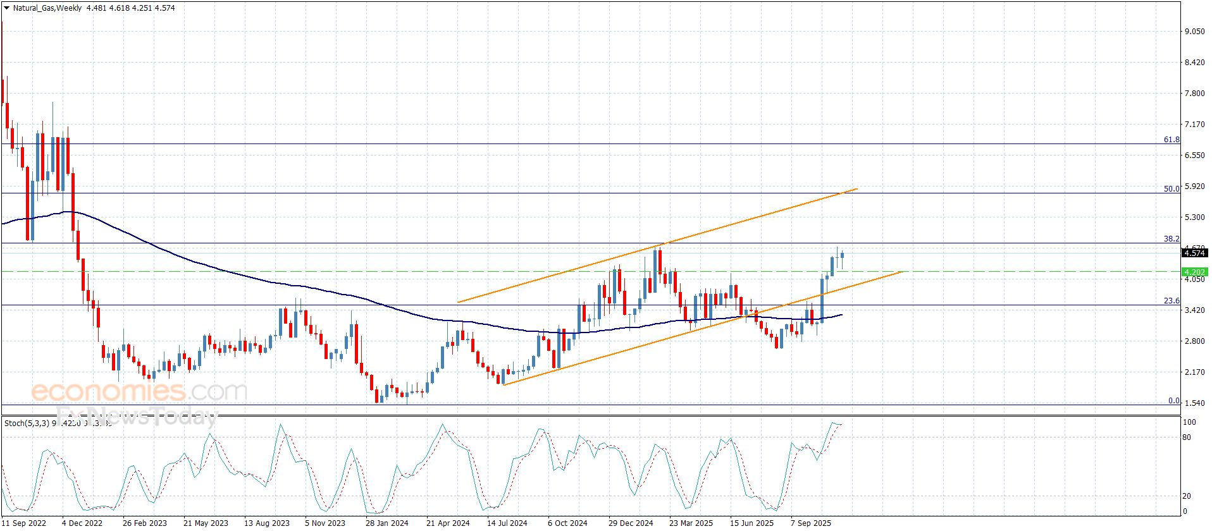Screen dimensions: 1212x531
Task: Click the 15 Jun 2025 date on time axis
Action: click(751, 523)
